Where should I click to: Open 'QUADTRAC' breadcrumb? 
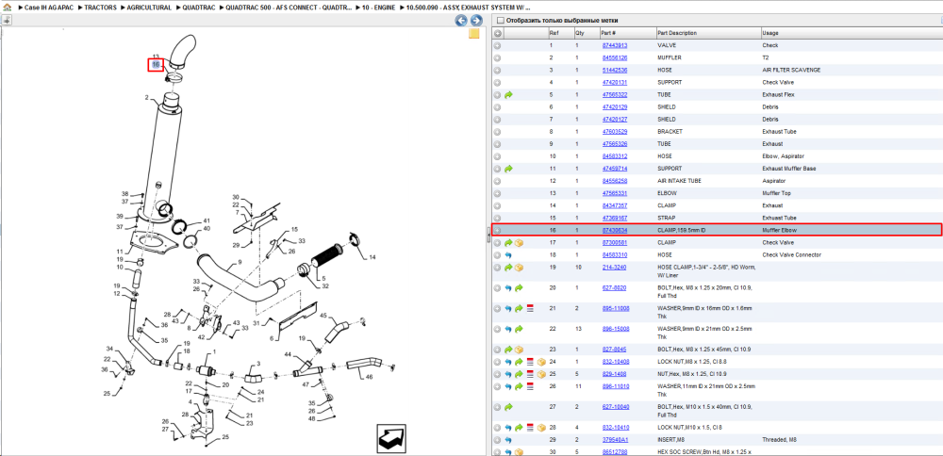(x=199, y=8)
